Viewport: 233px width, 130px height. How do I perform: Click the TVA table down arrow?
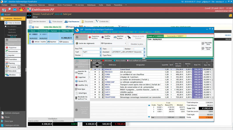(149, 117)
